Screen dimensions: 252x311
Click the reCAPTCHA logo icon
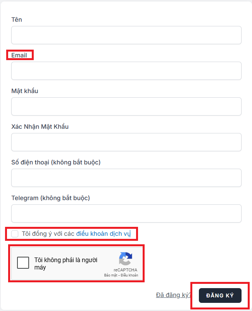tap(126, 259)
